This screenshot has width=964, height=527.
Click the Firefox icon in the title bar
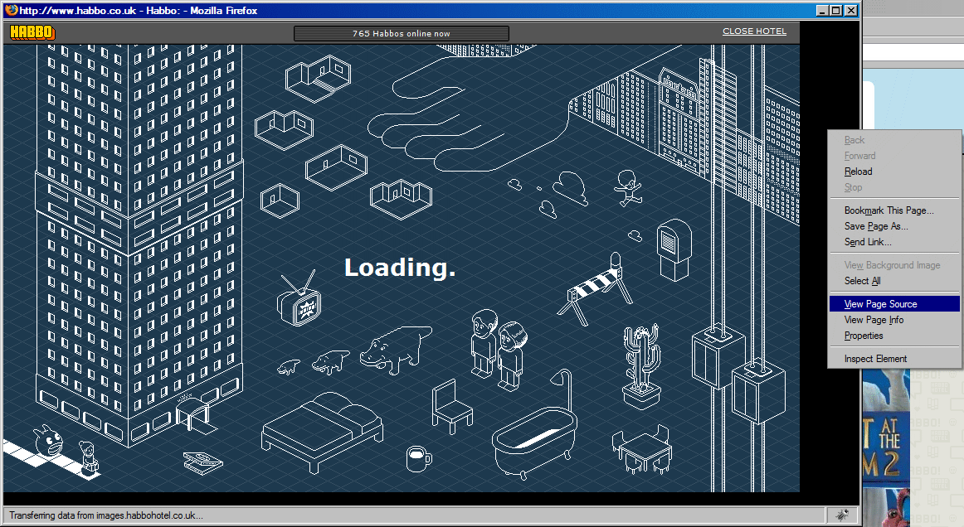(11, 10)
